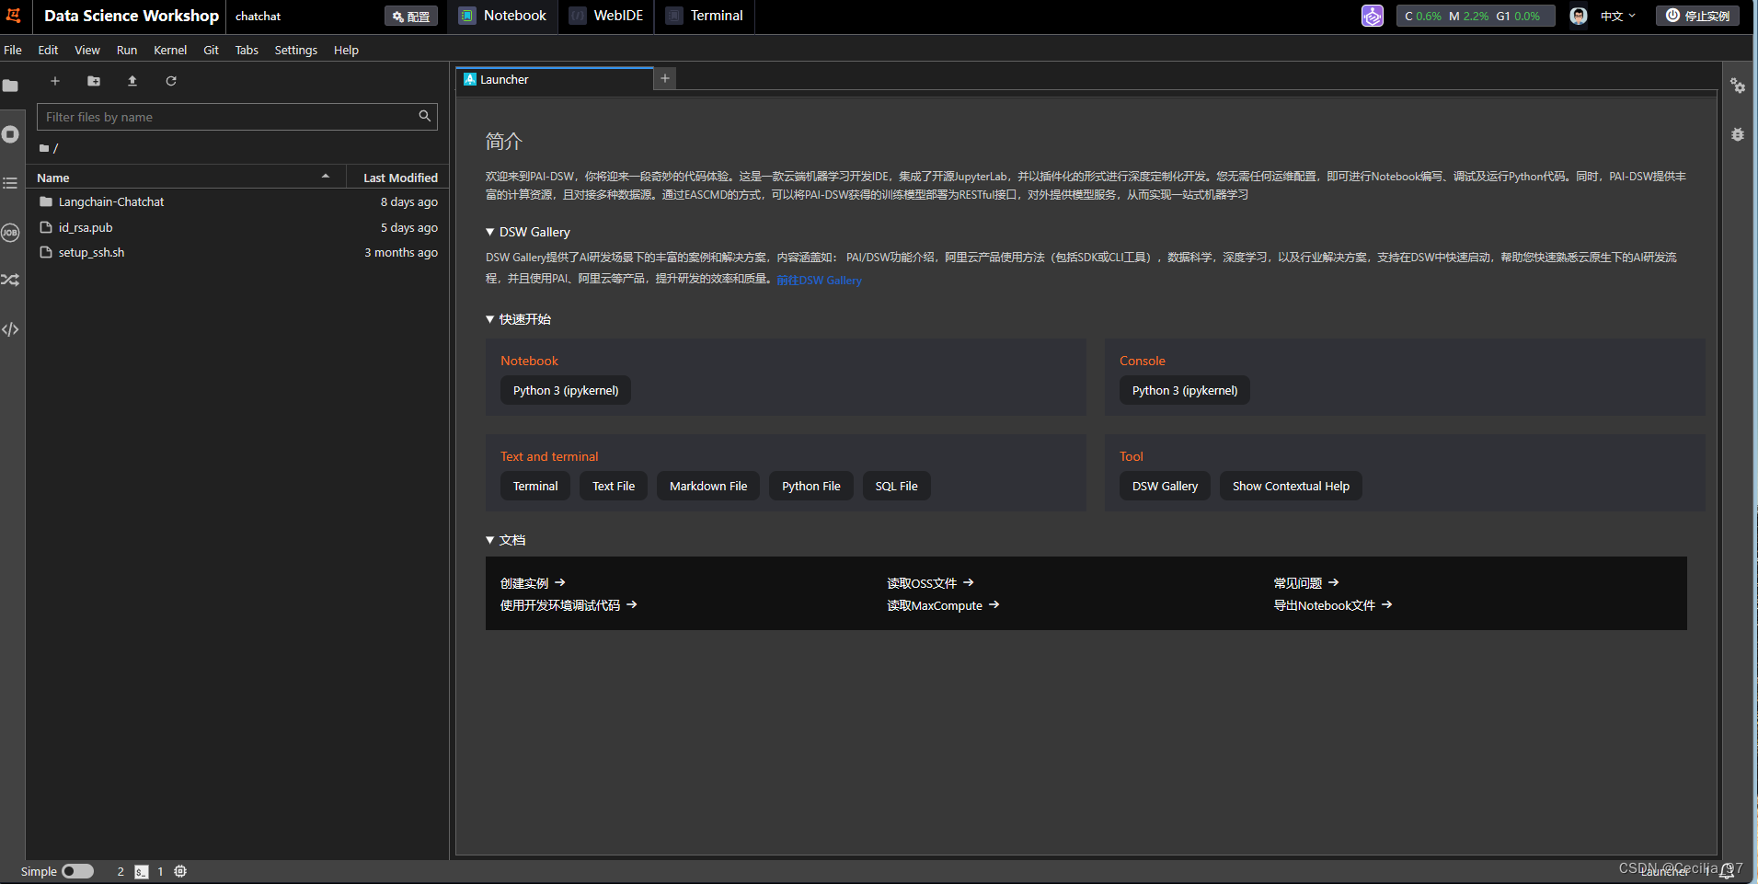Screen dimensions: 1758x884
Task: Click the kernel chip icon in status bar
Action: [x=180, y=871]
